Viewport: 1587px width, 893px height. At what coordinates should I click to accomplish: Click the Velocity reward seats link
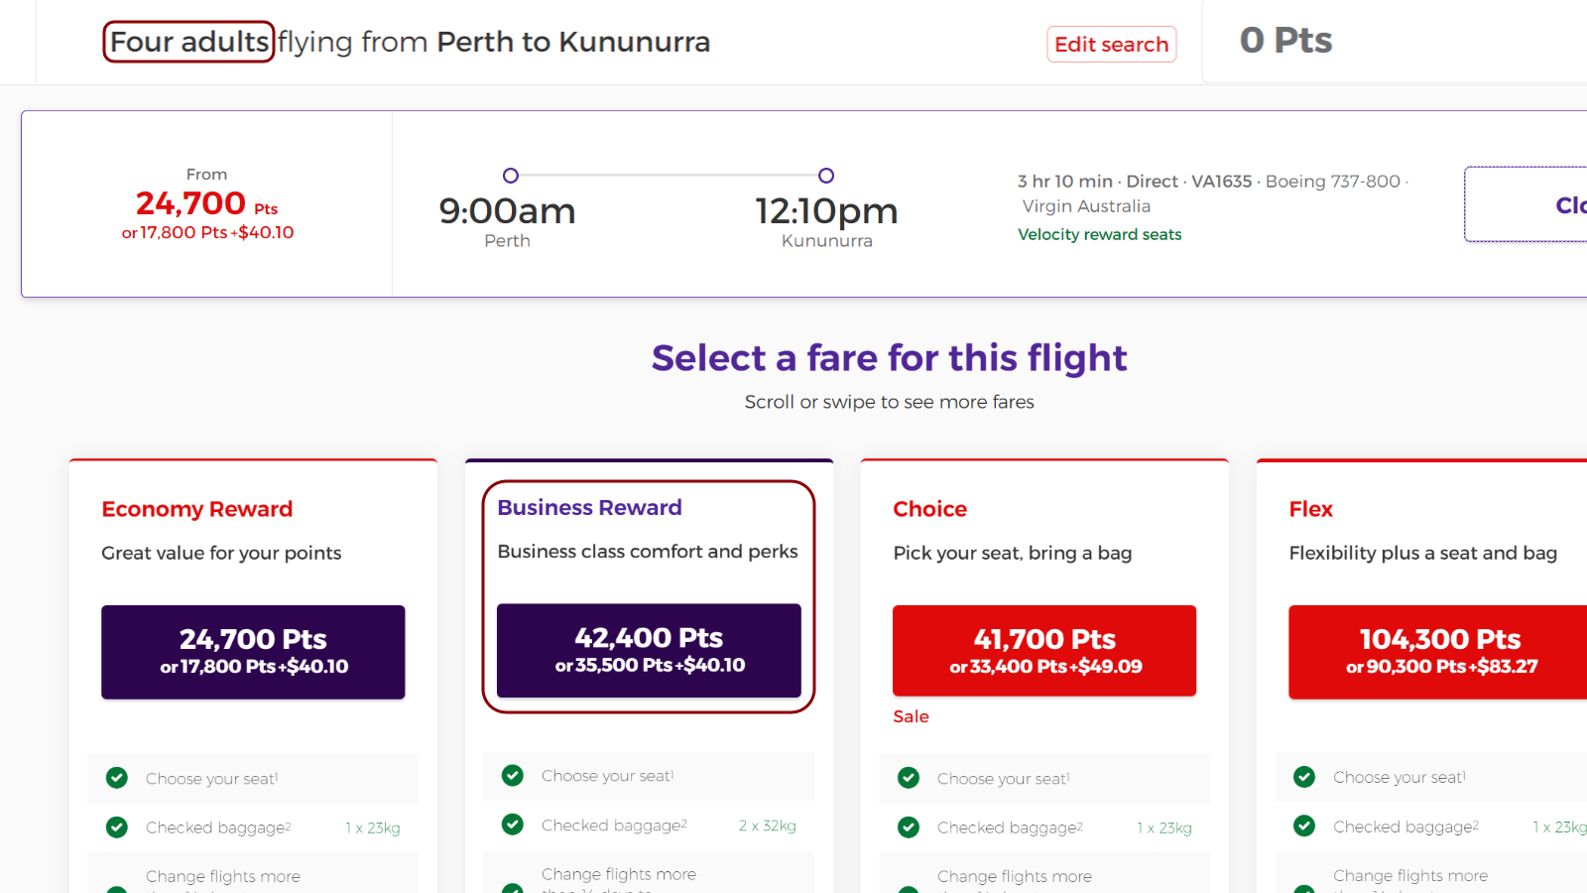1099,234
